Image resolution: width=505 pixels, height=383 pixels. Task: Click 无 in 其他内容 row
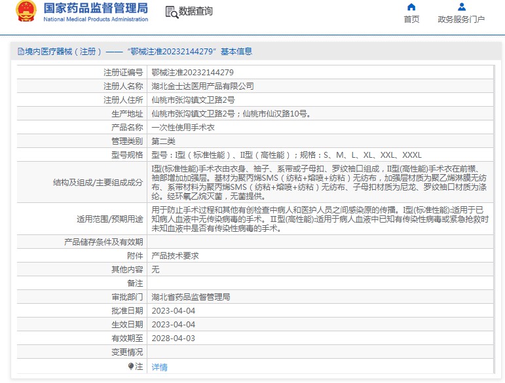pos(155,269)
